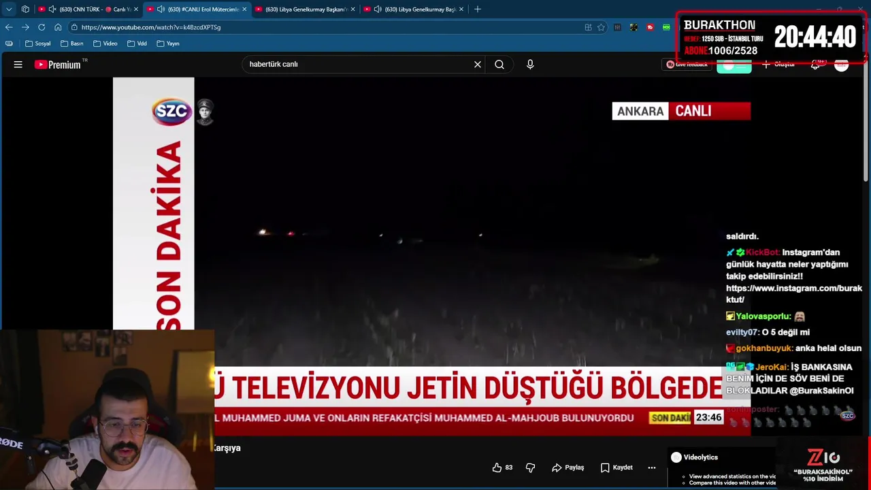Open the Instagram link in chat

(x=793, y=294)
